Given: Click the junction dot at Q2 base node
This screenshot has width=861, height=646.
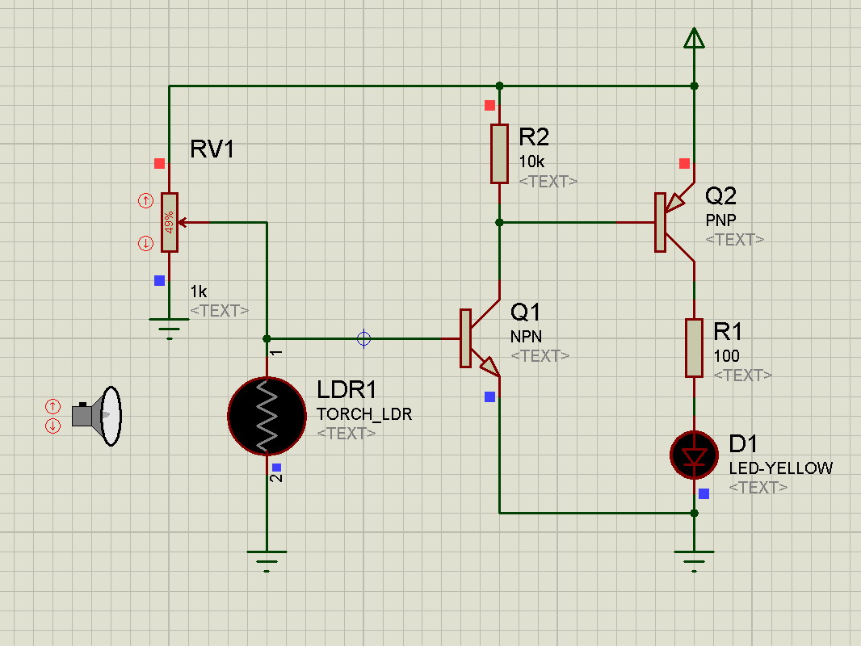Looking at the screenshot, I should point(499,222).
